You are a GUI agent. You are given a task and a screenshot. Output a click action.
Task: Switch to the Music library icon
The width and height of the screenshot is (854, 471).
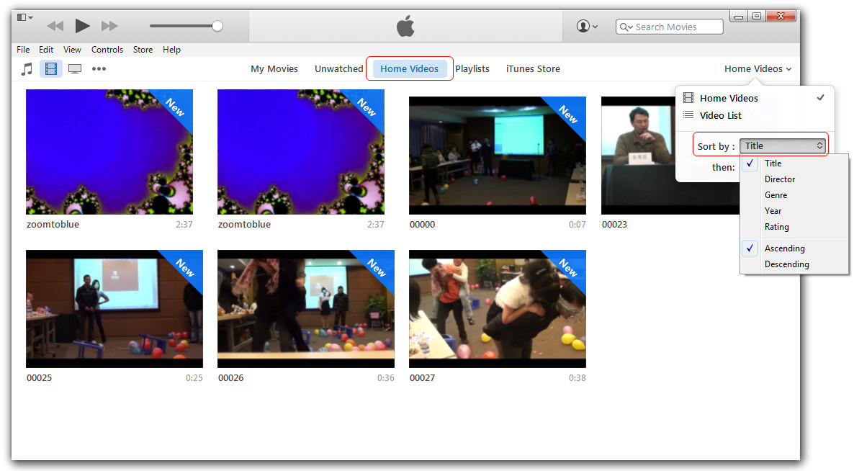pyautogui.click(x=27, y=69)
